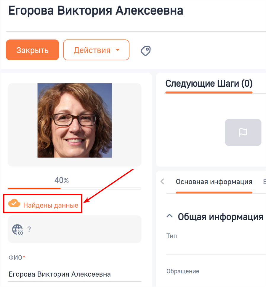This screenshot has width=266, height=287.
Task: Click inside the ФИО input field
Action: coord(59,274)
